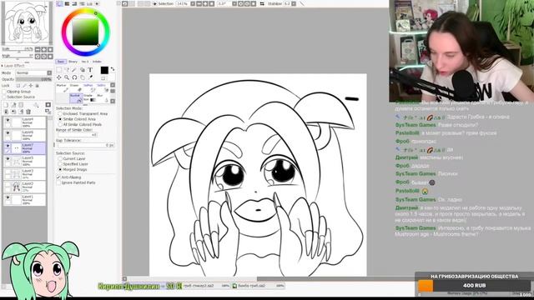Select the Rotate view tool
This screenshot has height=300, width=534.
74,77
